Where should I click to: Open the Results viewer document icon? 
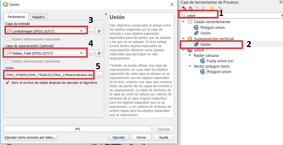pos(203,8)
